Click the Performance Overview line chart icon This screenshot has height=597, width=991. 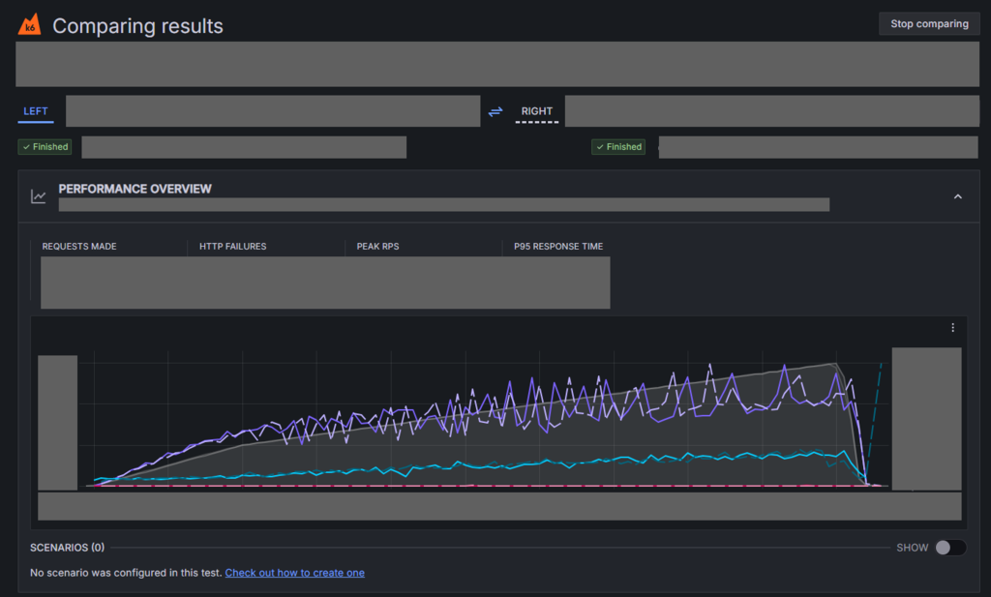[x=39, y=196]
